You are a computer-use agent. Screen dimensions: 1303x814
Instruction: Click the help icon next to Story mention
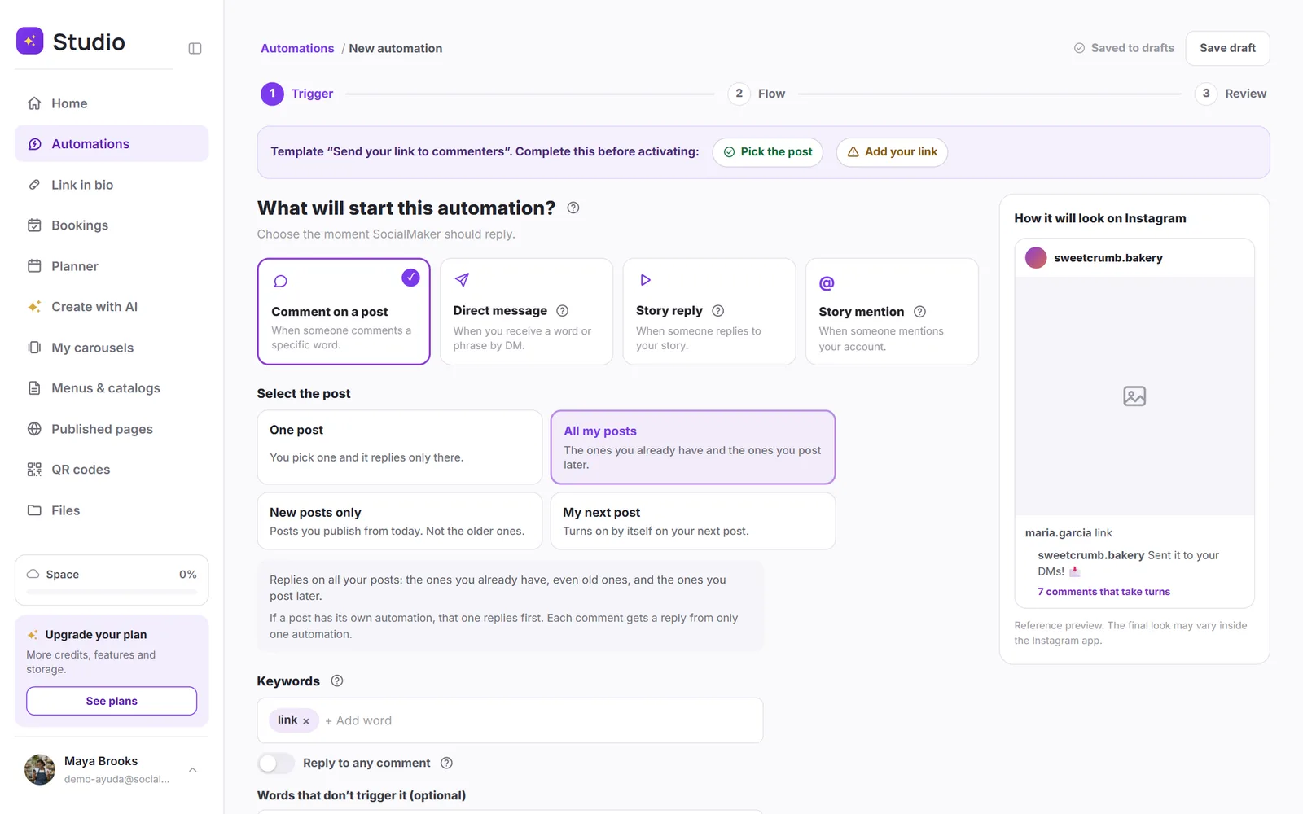pos(919,312)
